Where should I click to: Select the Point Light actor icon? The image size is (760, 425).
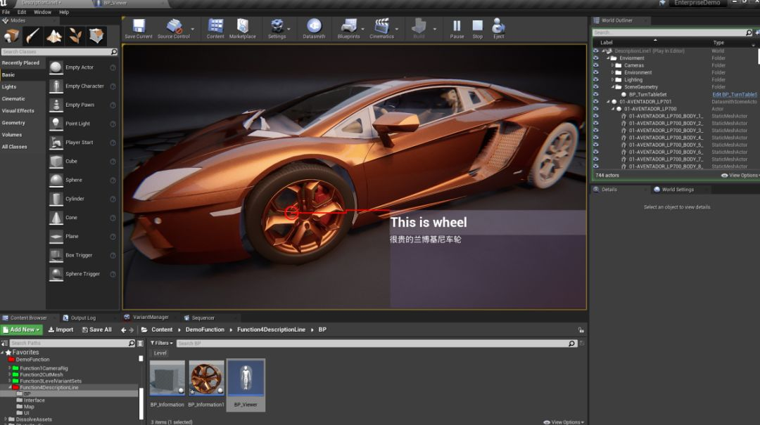56,124
